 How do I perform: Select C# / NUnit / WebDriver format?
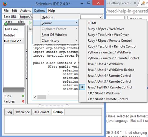(x=113, y=93)
